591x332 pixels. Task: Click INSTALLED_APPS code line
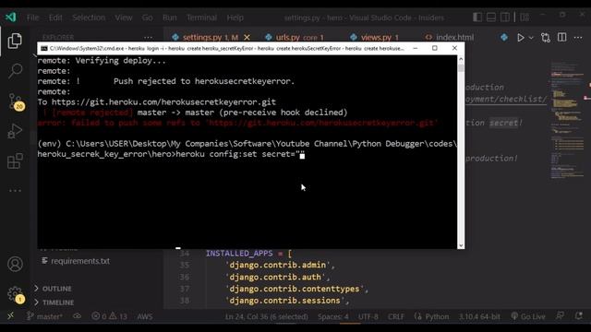[x=248, y=254]
